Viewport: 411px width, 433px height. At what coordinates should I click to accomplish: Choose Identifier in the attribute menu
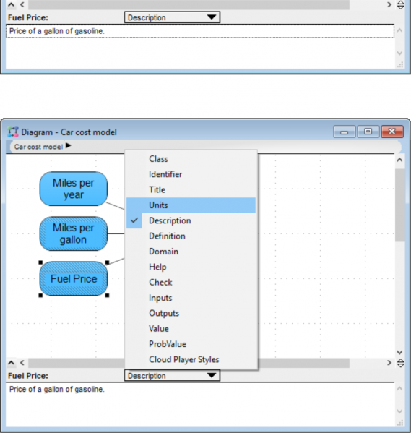(x=191, y=174)
